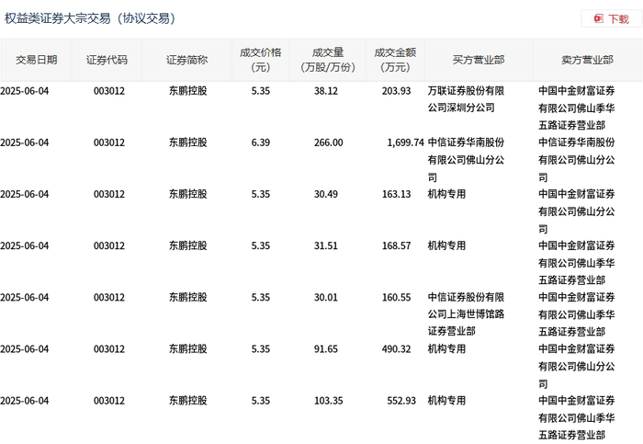Image resolution: width=643 pixels, height=444 pixels.
Task: Click the Excel download icon
Action: (x=599, y=19)
